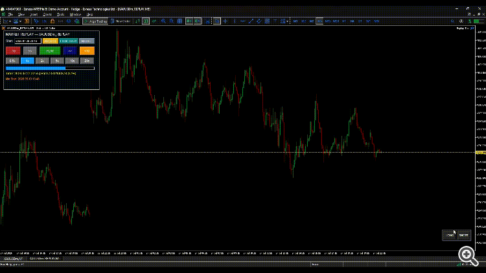Click the zoom out magnifier icon
This screenshot has height=273, width=486.
tap(172, 21)
